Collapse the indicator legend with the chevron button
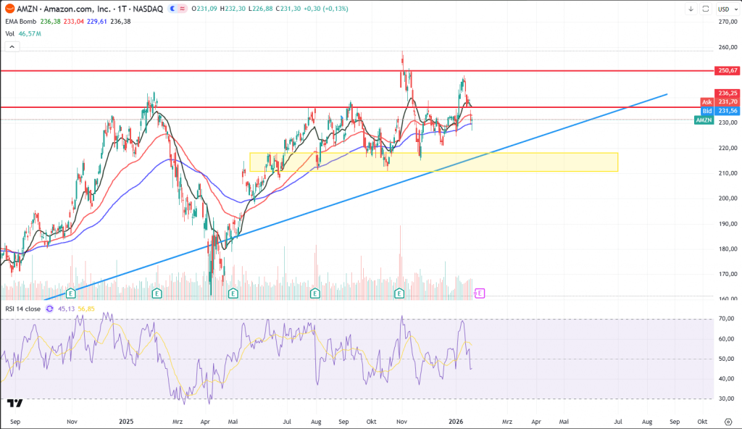 [11, 46]
